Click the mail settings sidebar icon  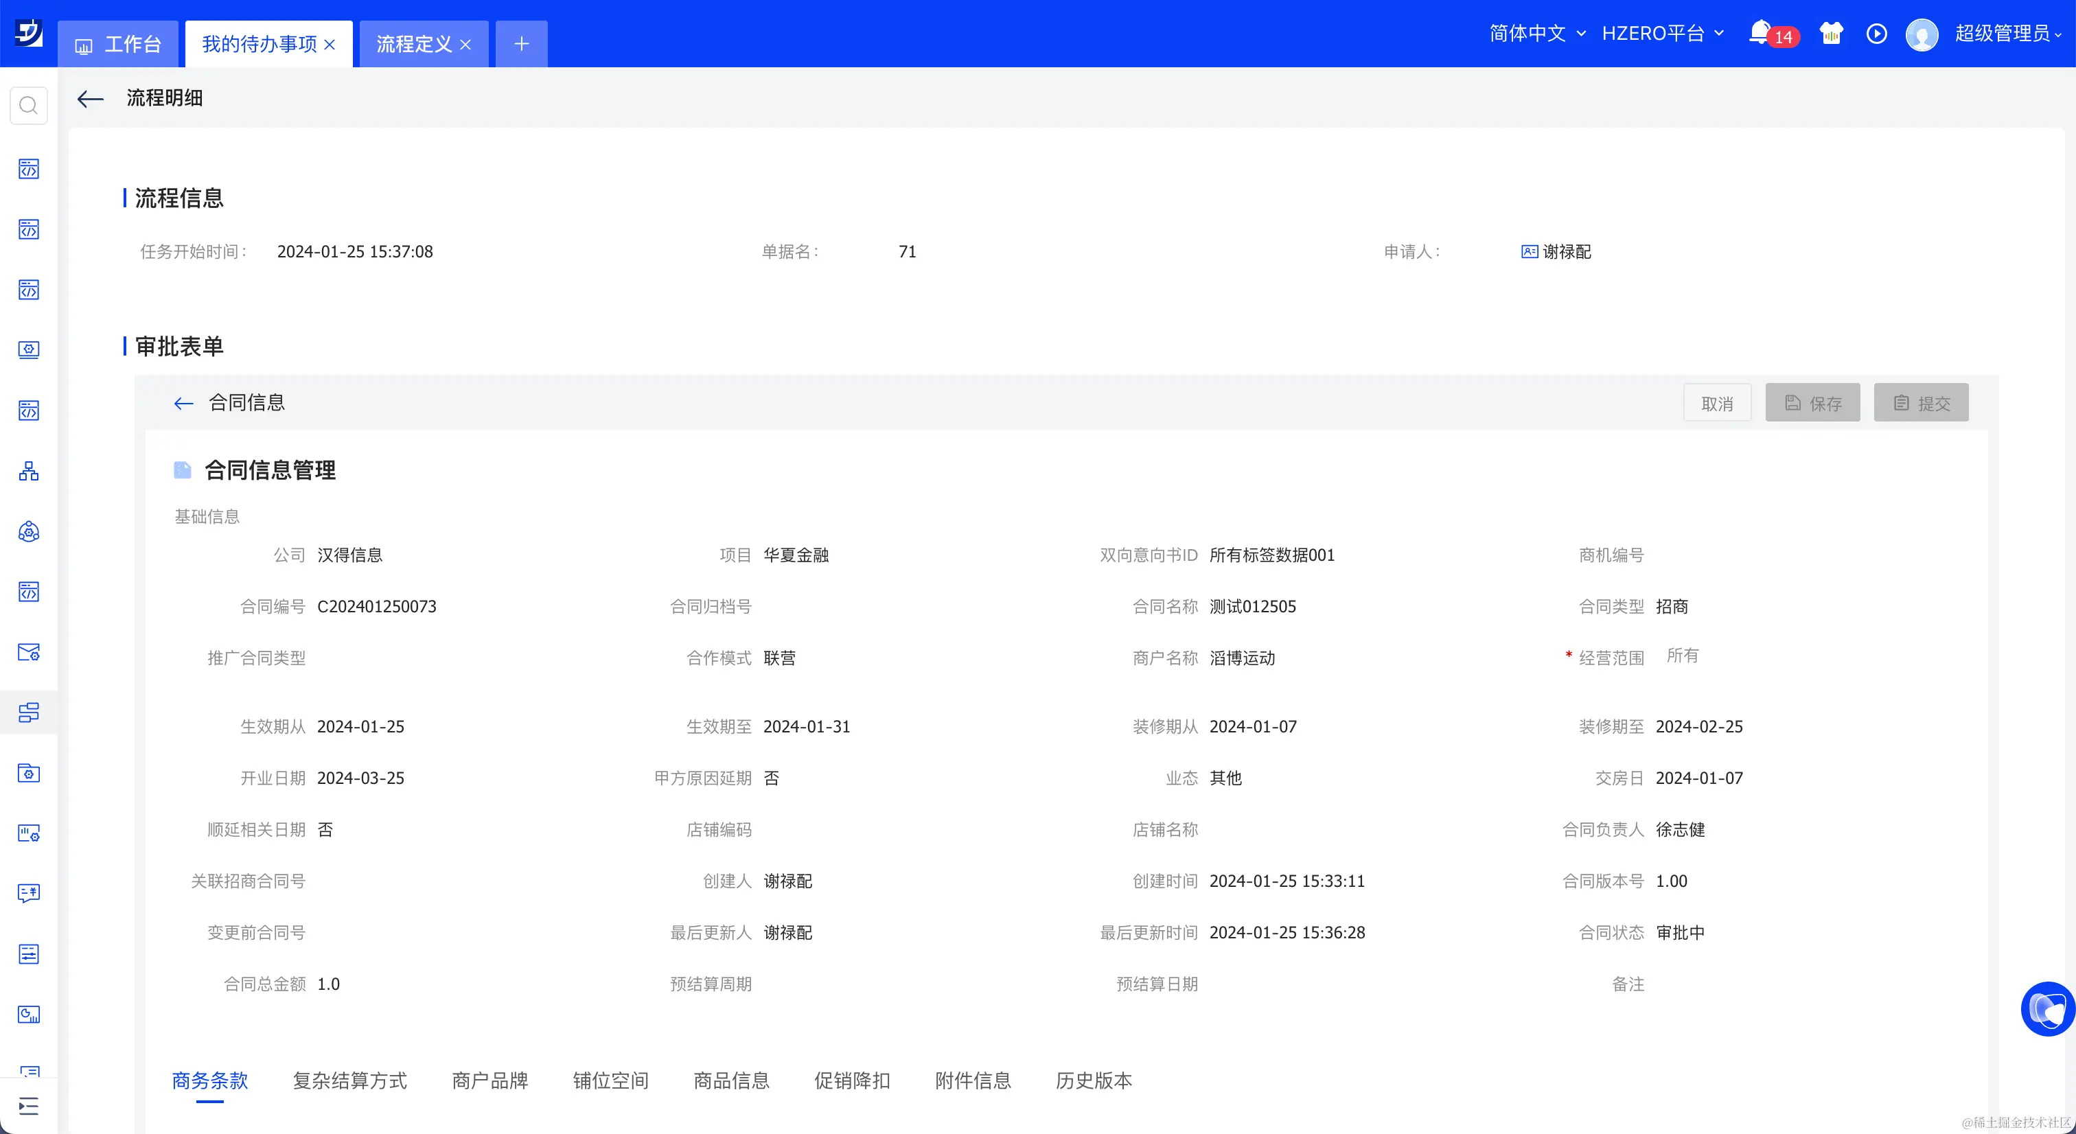click(x=28, y=652)
